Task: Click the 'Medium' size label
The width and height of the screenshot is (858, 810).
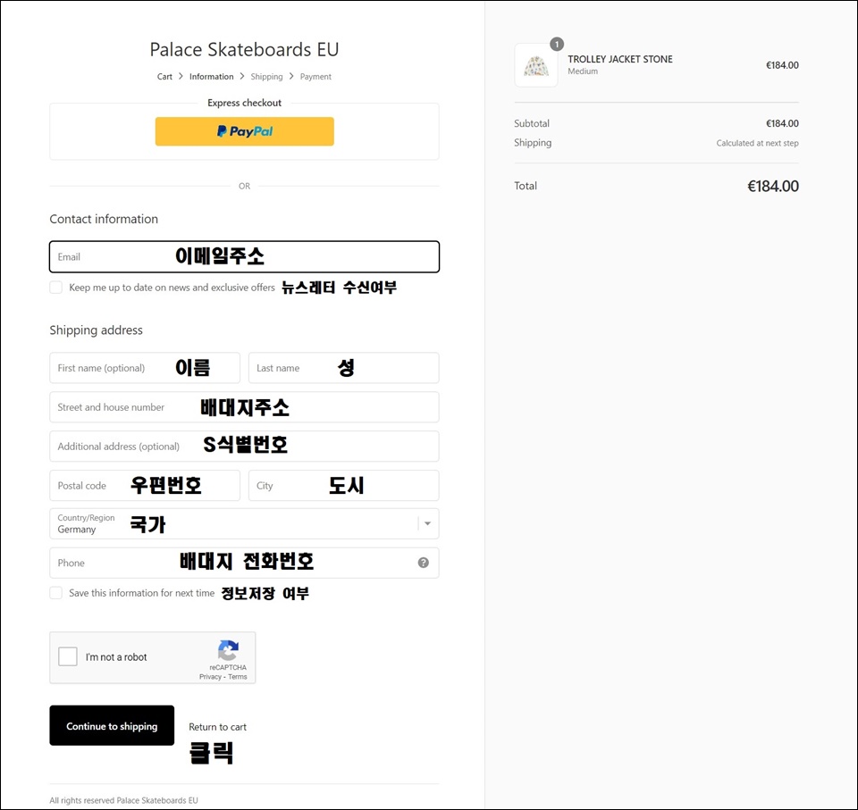Action: 583,71
